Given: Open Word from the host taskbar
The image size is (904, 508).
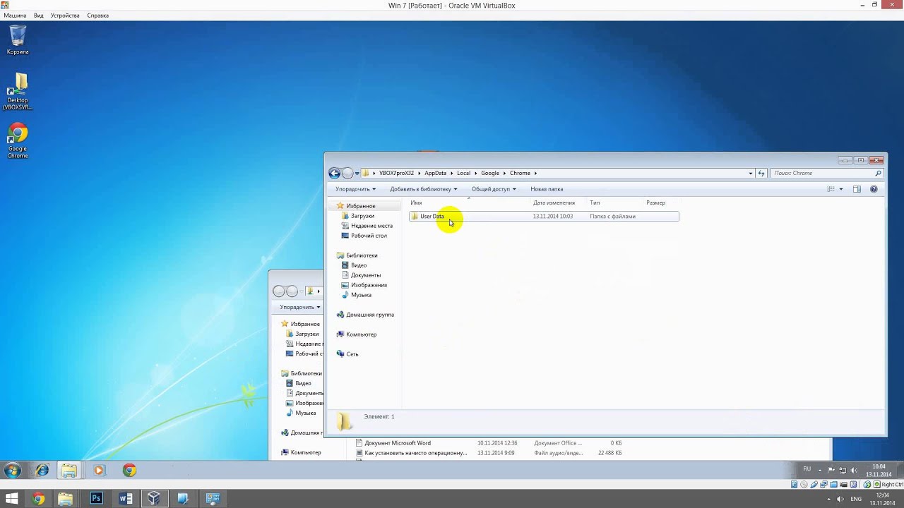Looking at the screenshot, I should pos(126,499).
